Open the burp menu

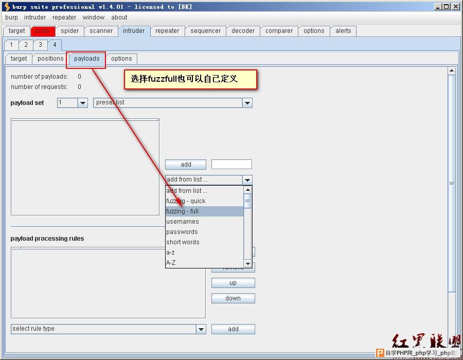11,17
